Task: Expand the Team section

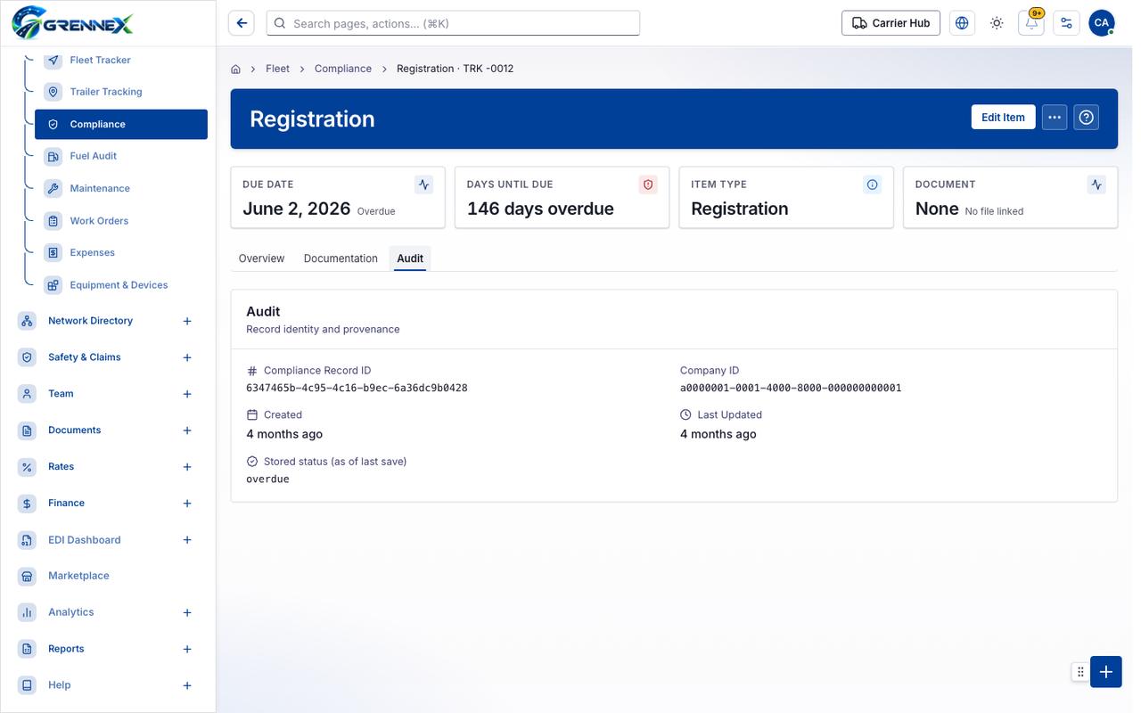Action: 187,394
